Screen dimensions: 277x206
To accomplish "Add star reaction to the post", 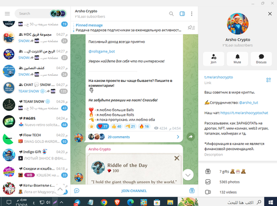I will [91, 126].
